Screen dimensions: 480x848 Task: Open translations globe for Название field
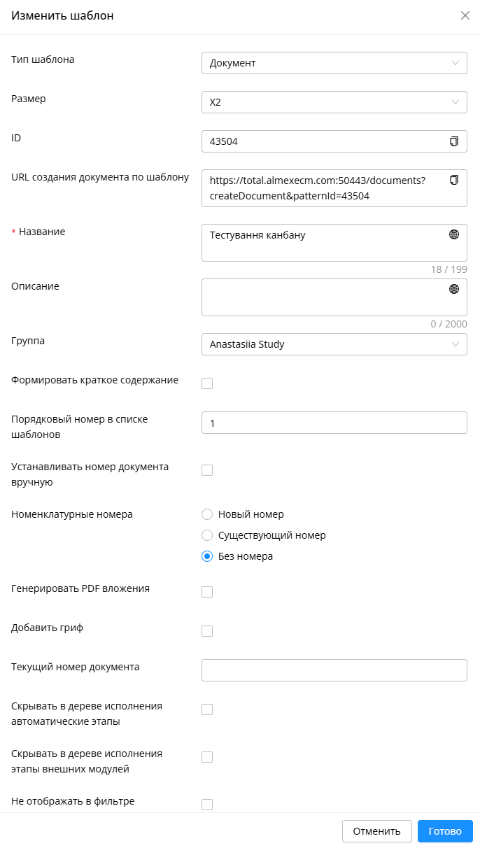454,234
